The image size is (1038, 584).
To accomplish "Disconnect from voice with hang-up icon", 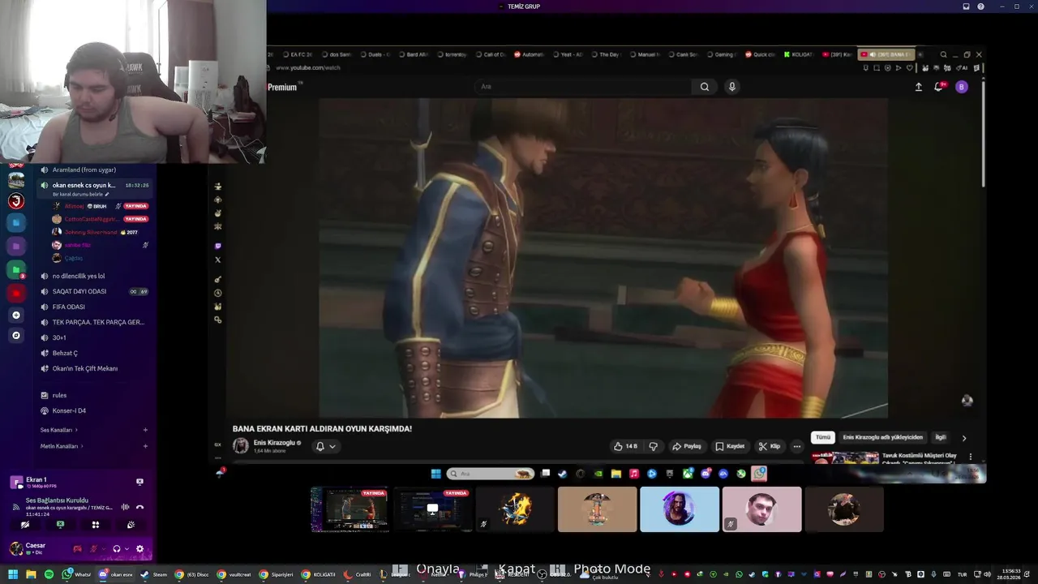I will tap(139, 507).
